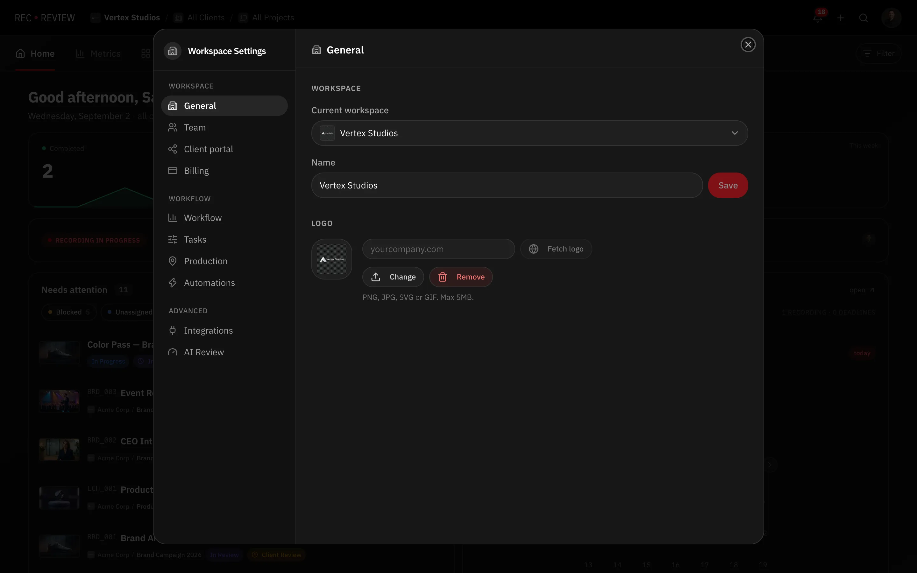The width and height of the screenshot is (917, 573).
Task: Click the workspace Name input field
Action: (x=507, y=185)
